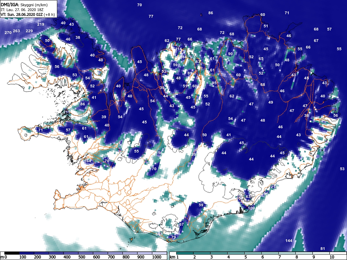Viewport: 347px width, 260px height.
Task: Click the visibility value 270
Action: [8, 33]
